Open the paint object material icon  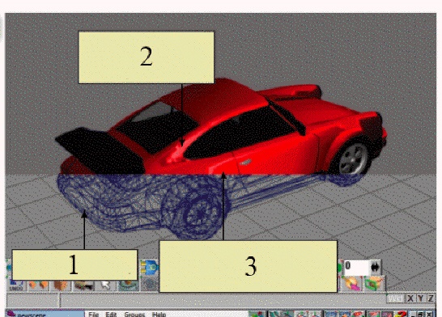pos(351,284)
